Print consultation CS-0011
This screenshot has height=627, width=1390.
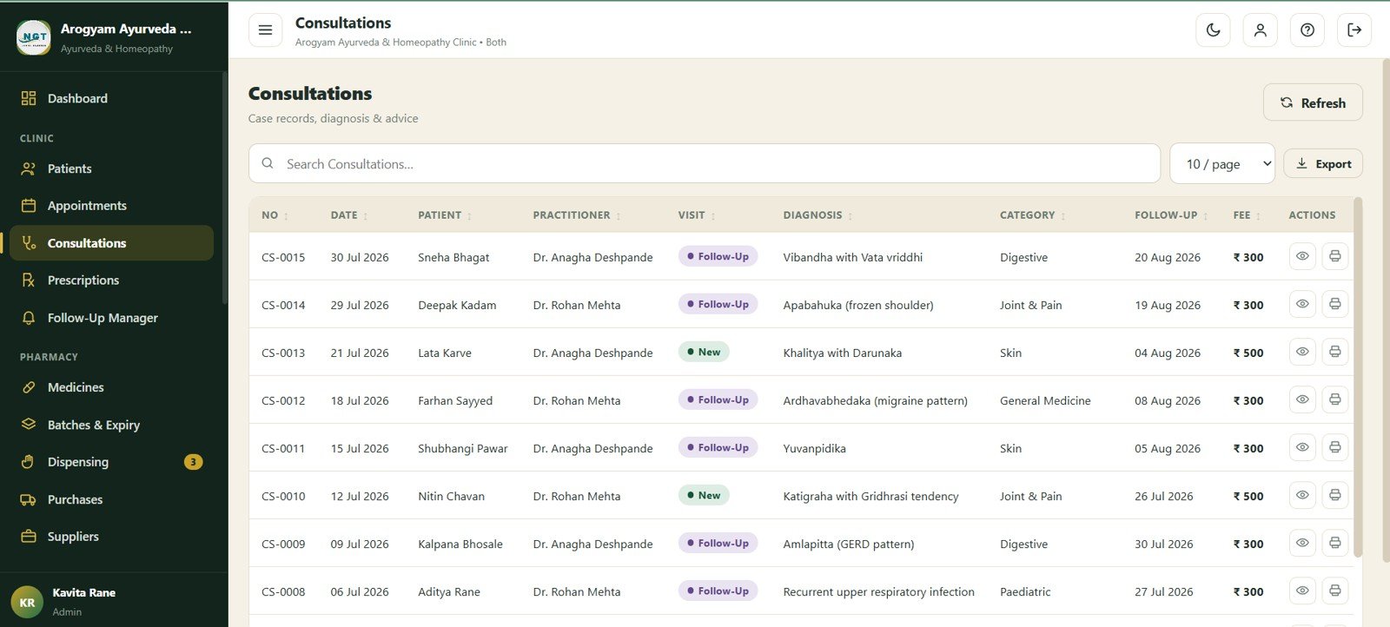[x=1334, y=447]
